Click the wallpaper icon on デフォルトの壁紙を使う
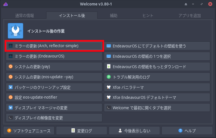 (x=109, y=46)
